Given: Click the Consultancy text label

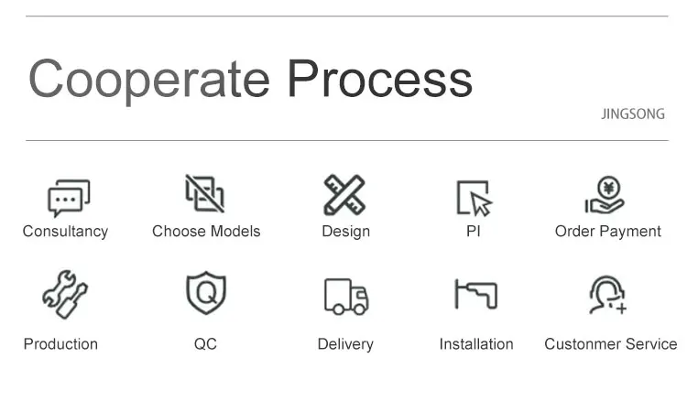Looking at the screenshot, I should (x=65, y=232).
